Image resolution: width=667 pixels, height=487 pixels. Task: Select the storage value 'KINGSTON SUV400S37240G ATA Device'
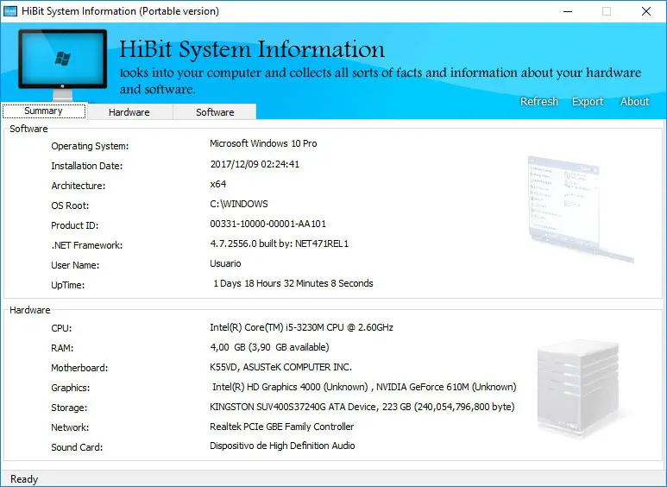[293, 407]
